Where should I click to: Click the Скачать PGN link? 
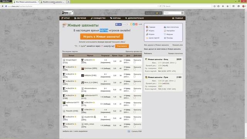point(136,131)
